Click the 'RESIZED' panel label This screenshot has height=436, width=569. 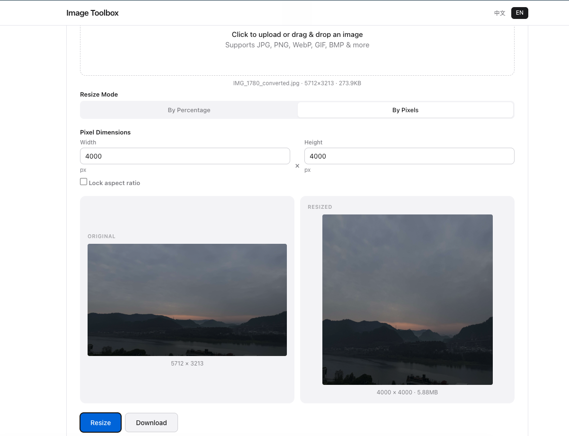pyautogui.click(x=320, y=207)
